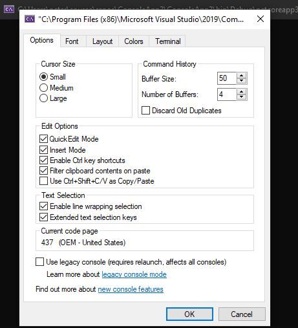Screen dimensions: 298x328
Task: Increase Number of Buffers with the up arrow
Action: pyautogui.click(x=242, y=92)
